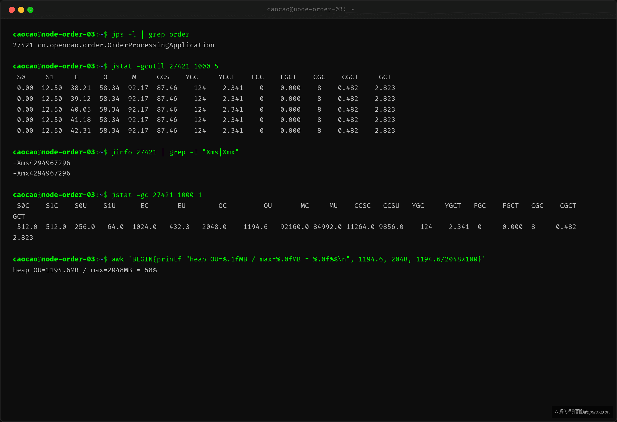Viewport: 617px width, 422px height.
Task: Click the jps -l command line
Action: tap(151, 34)
